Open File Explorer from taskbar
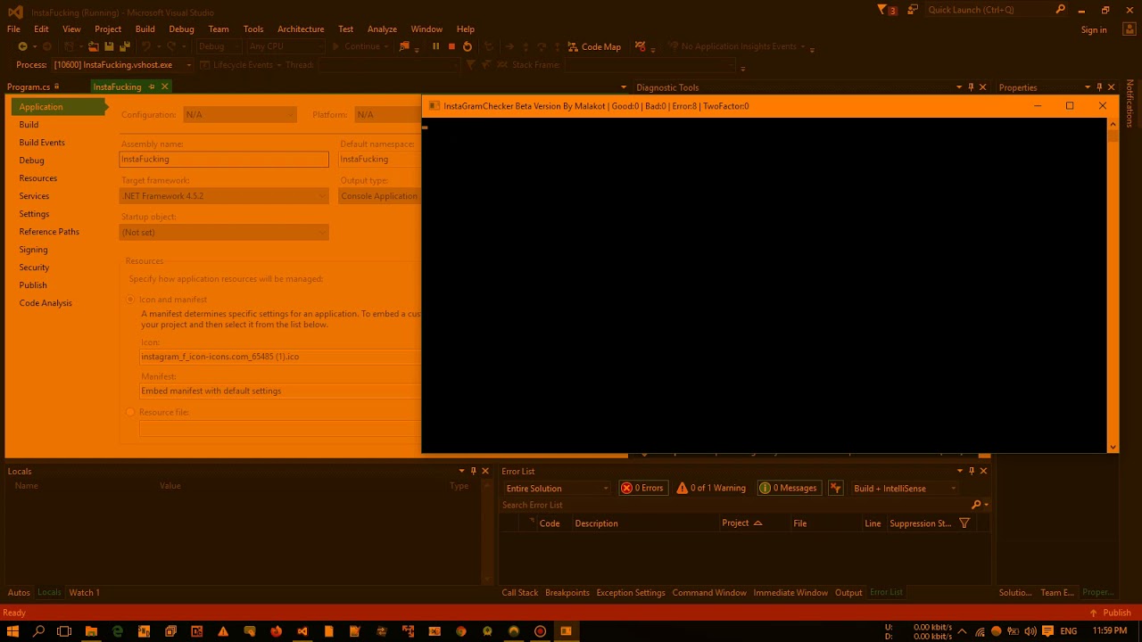 point(91,631)
